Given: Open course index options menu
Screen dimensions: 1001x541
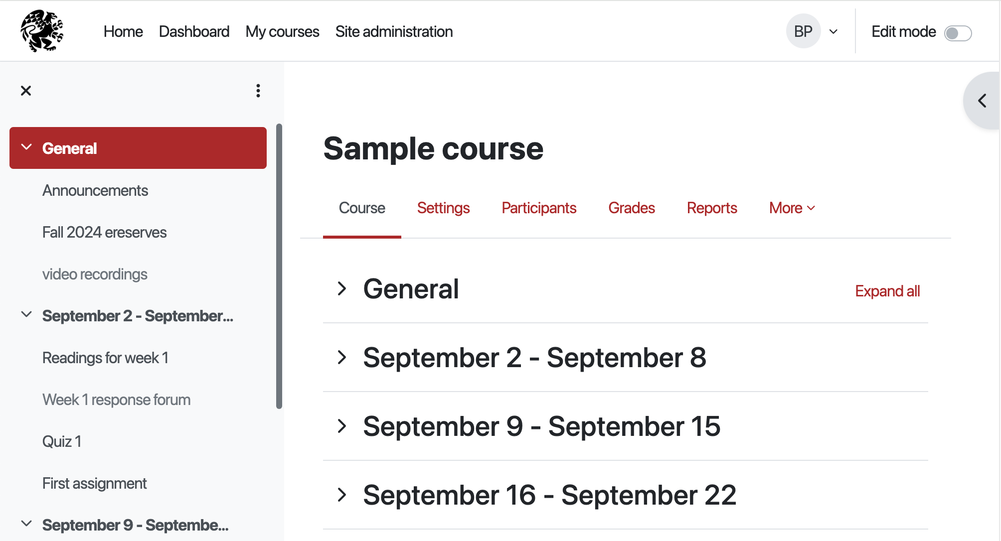Looking at the screenshot, I should point(258,91).
